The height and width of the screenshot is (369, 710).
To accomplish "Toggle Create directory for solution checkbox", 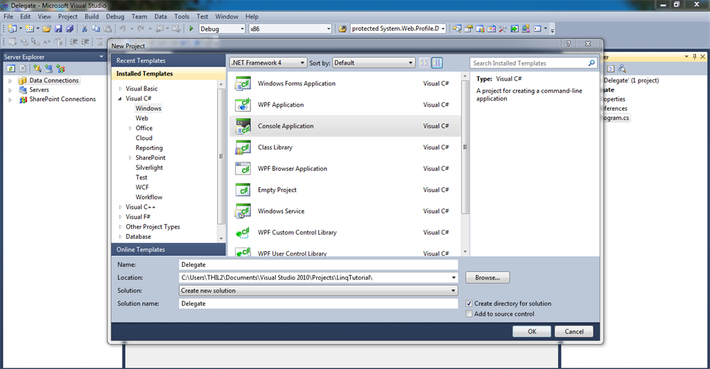I will 469,303.
